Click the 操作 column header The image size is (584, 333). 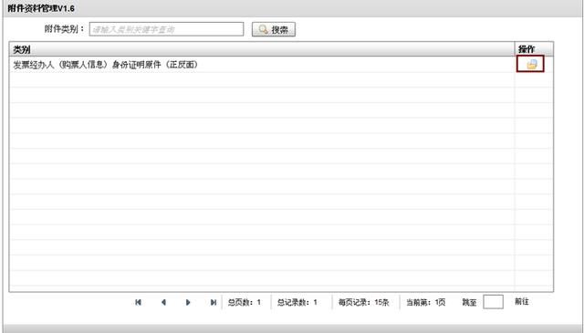[534, 49]
